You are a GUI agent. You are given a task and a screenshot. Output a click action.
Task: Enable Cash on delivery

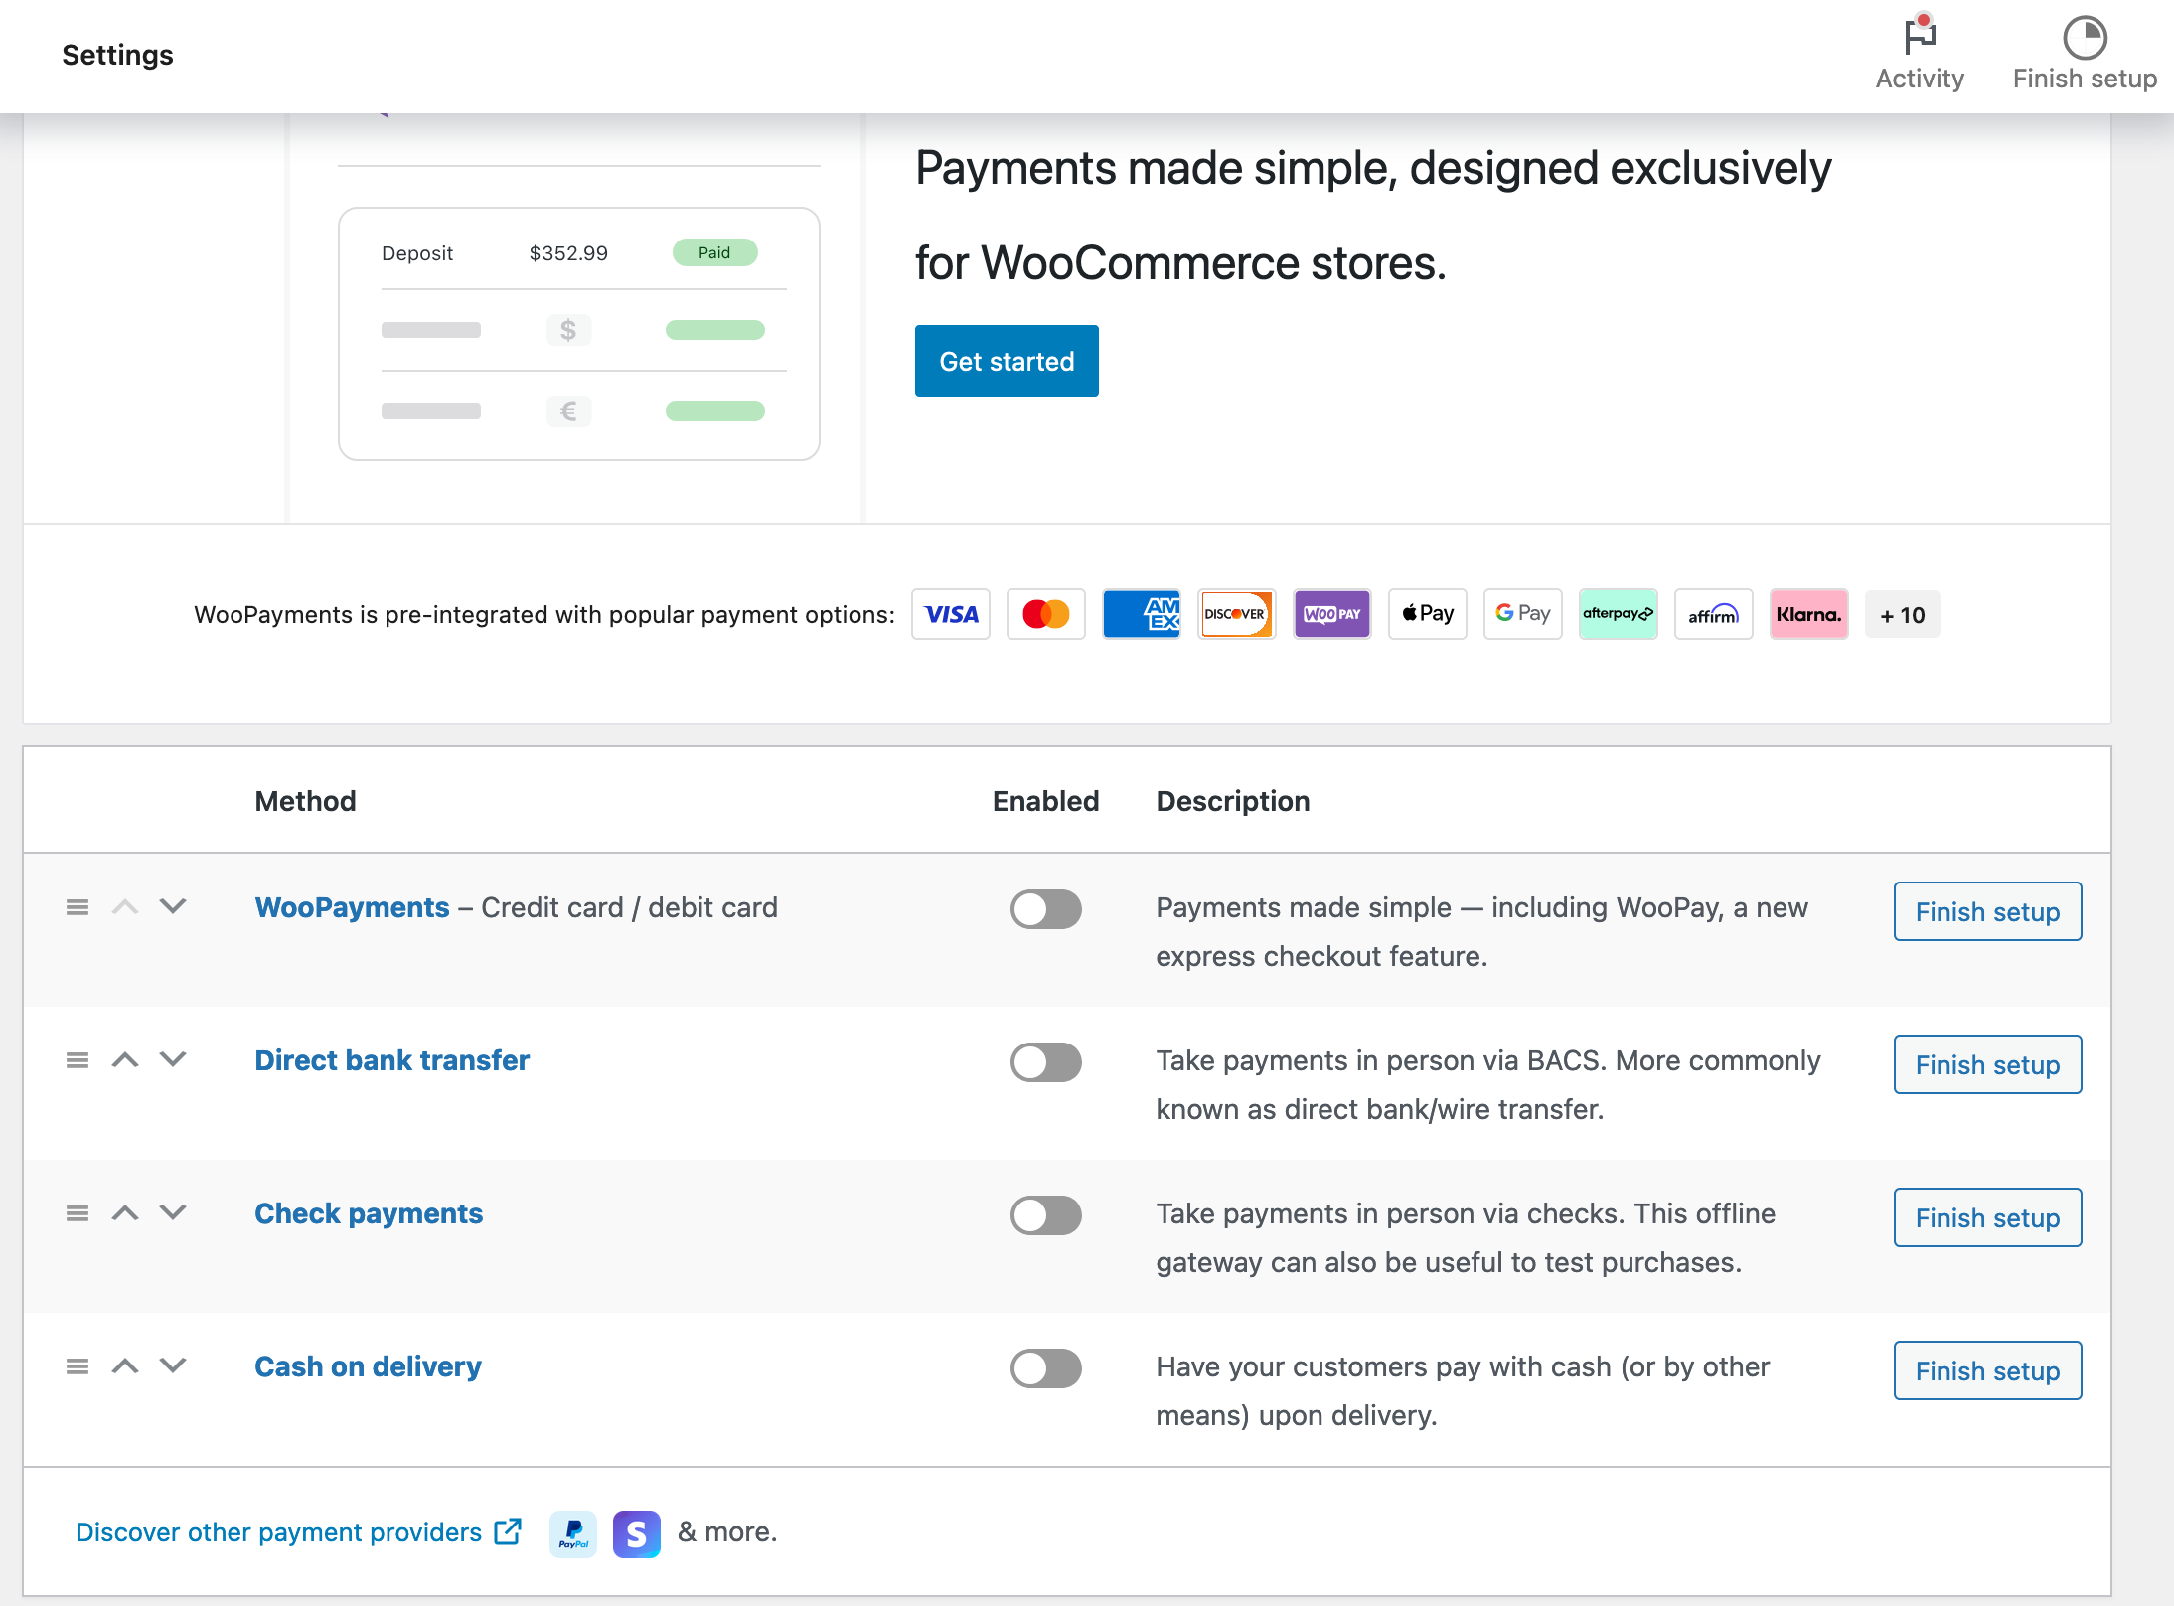[x=1045, y=1368]
